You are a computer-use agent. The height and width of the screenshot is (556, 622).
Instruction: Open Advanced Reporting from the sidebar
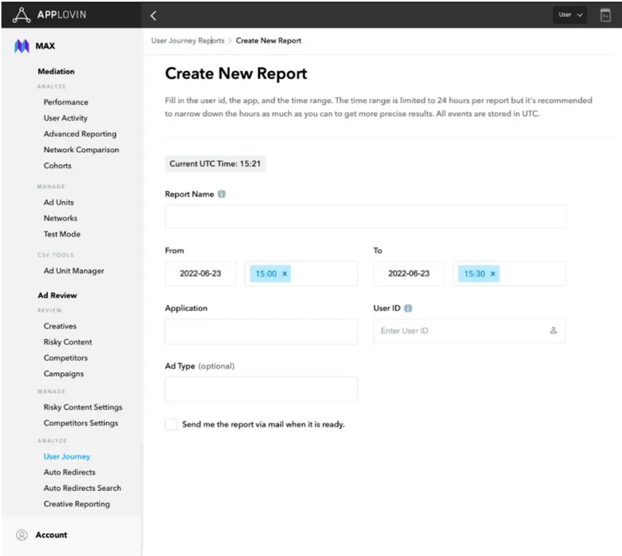(x=80, y=133)
